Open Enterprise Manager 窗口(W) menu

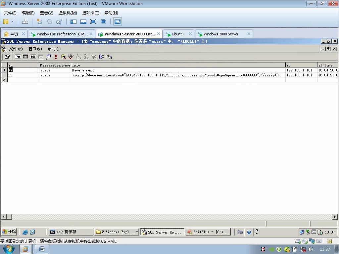[x=35, y=49]
